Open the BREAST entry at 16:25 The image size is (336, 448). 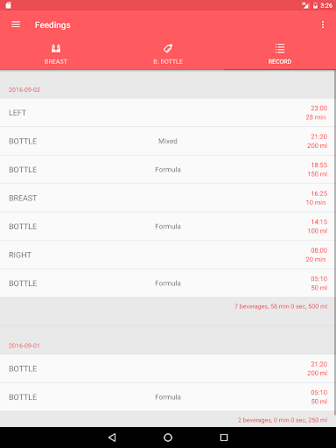[167, 198]
